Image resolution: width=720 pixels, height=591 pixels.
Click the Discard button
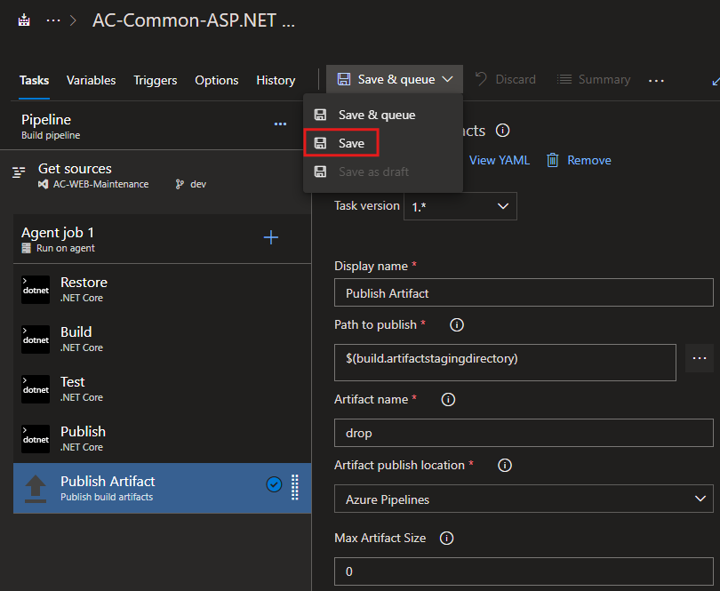coord(505,79)
